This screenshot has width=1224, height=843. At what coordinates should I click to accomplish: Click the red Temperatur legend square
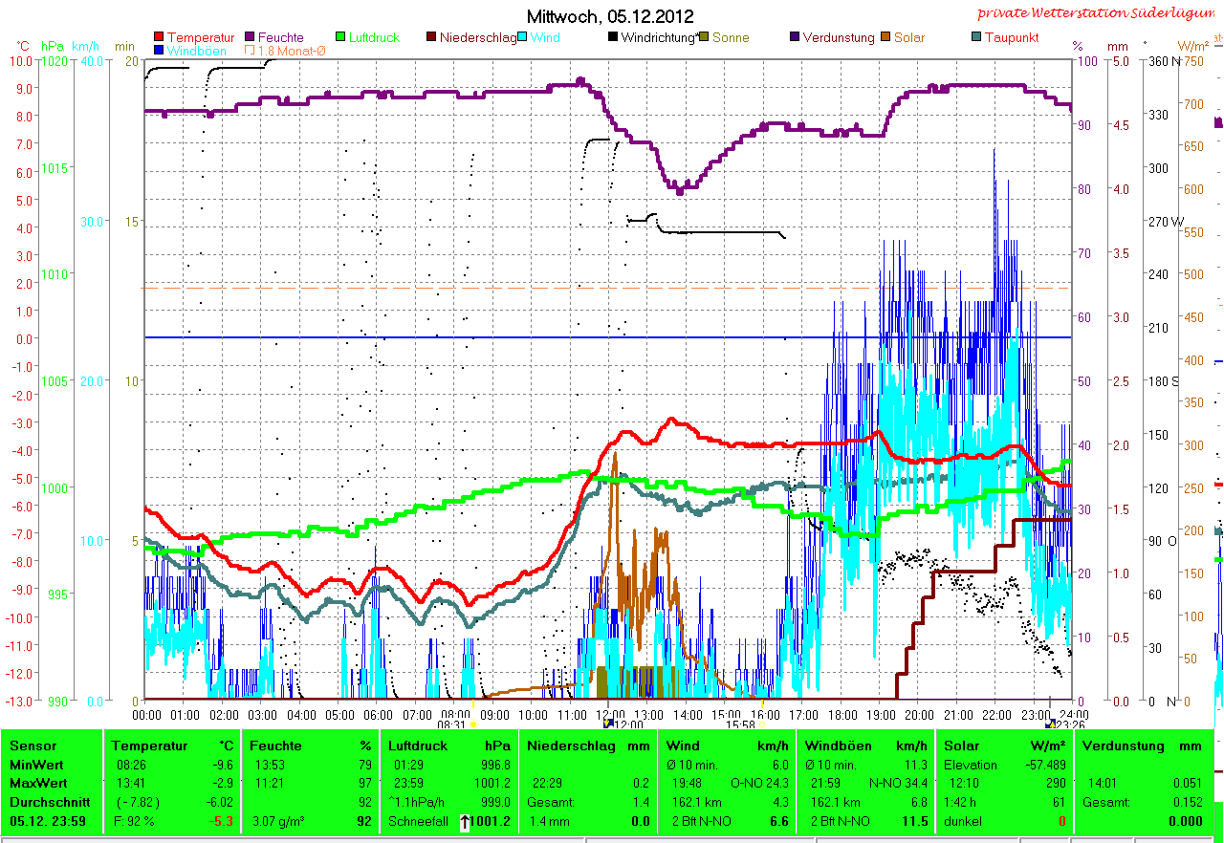click(159, 37)
